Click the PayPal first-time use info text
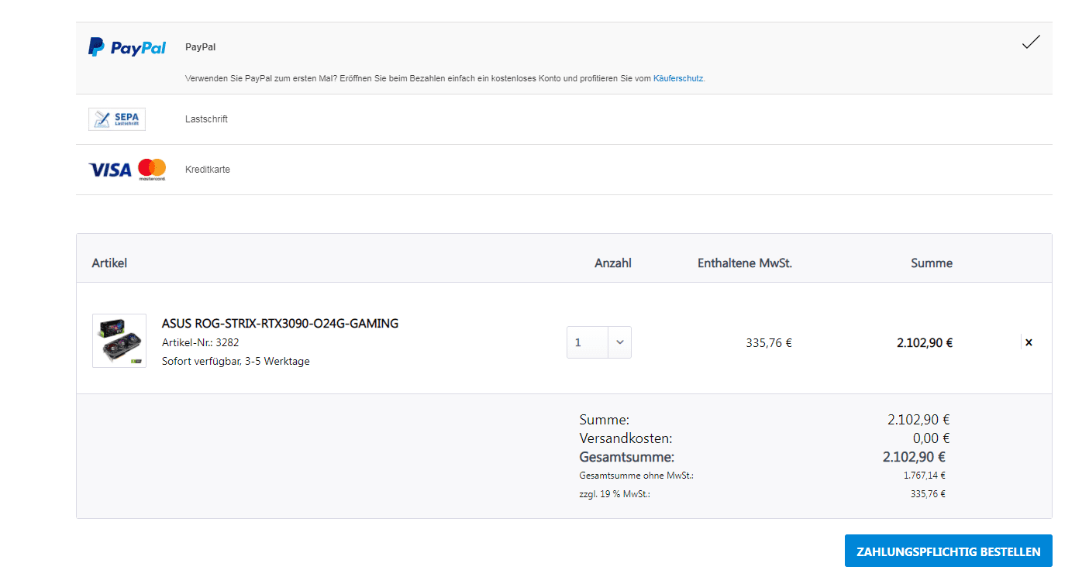 coord(445,78)
